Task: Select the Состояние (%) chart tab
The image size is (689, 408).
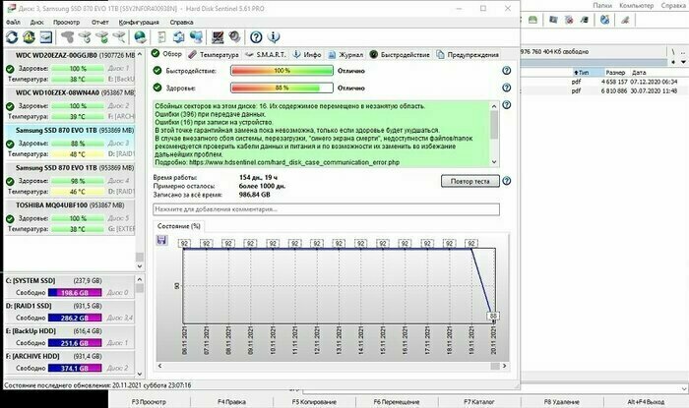Action: [x=179, y=226]
